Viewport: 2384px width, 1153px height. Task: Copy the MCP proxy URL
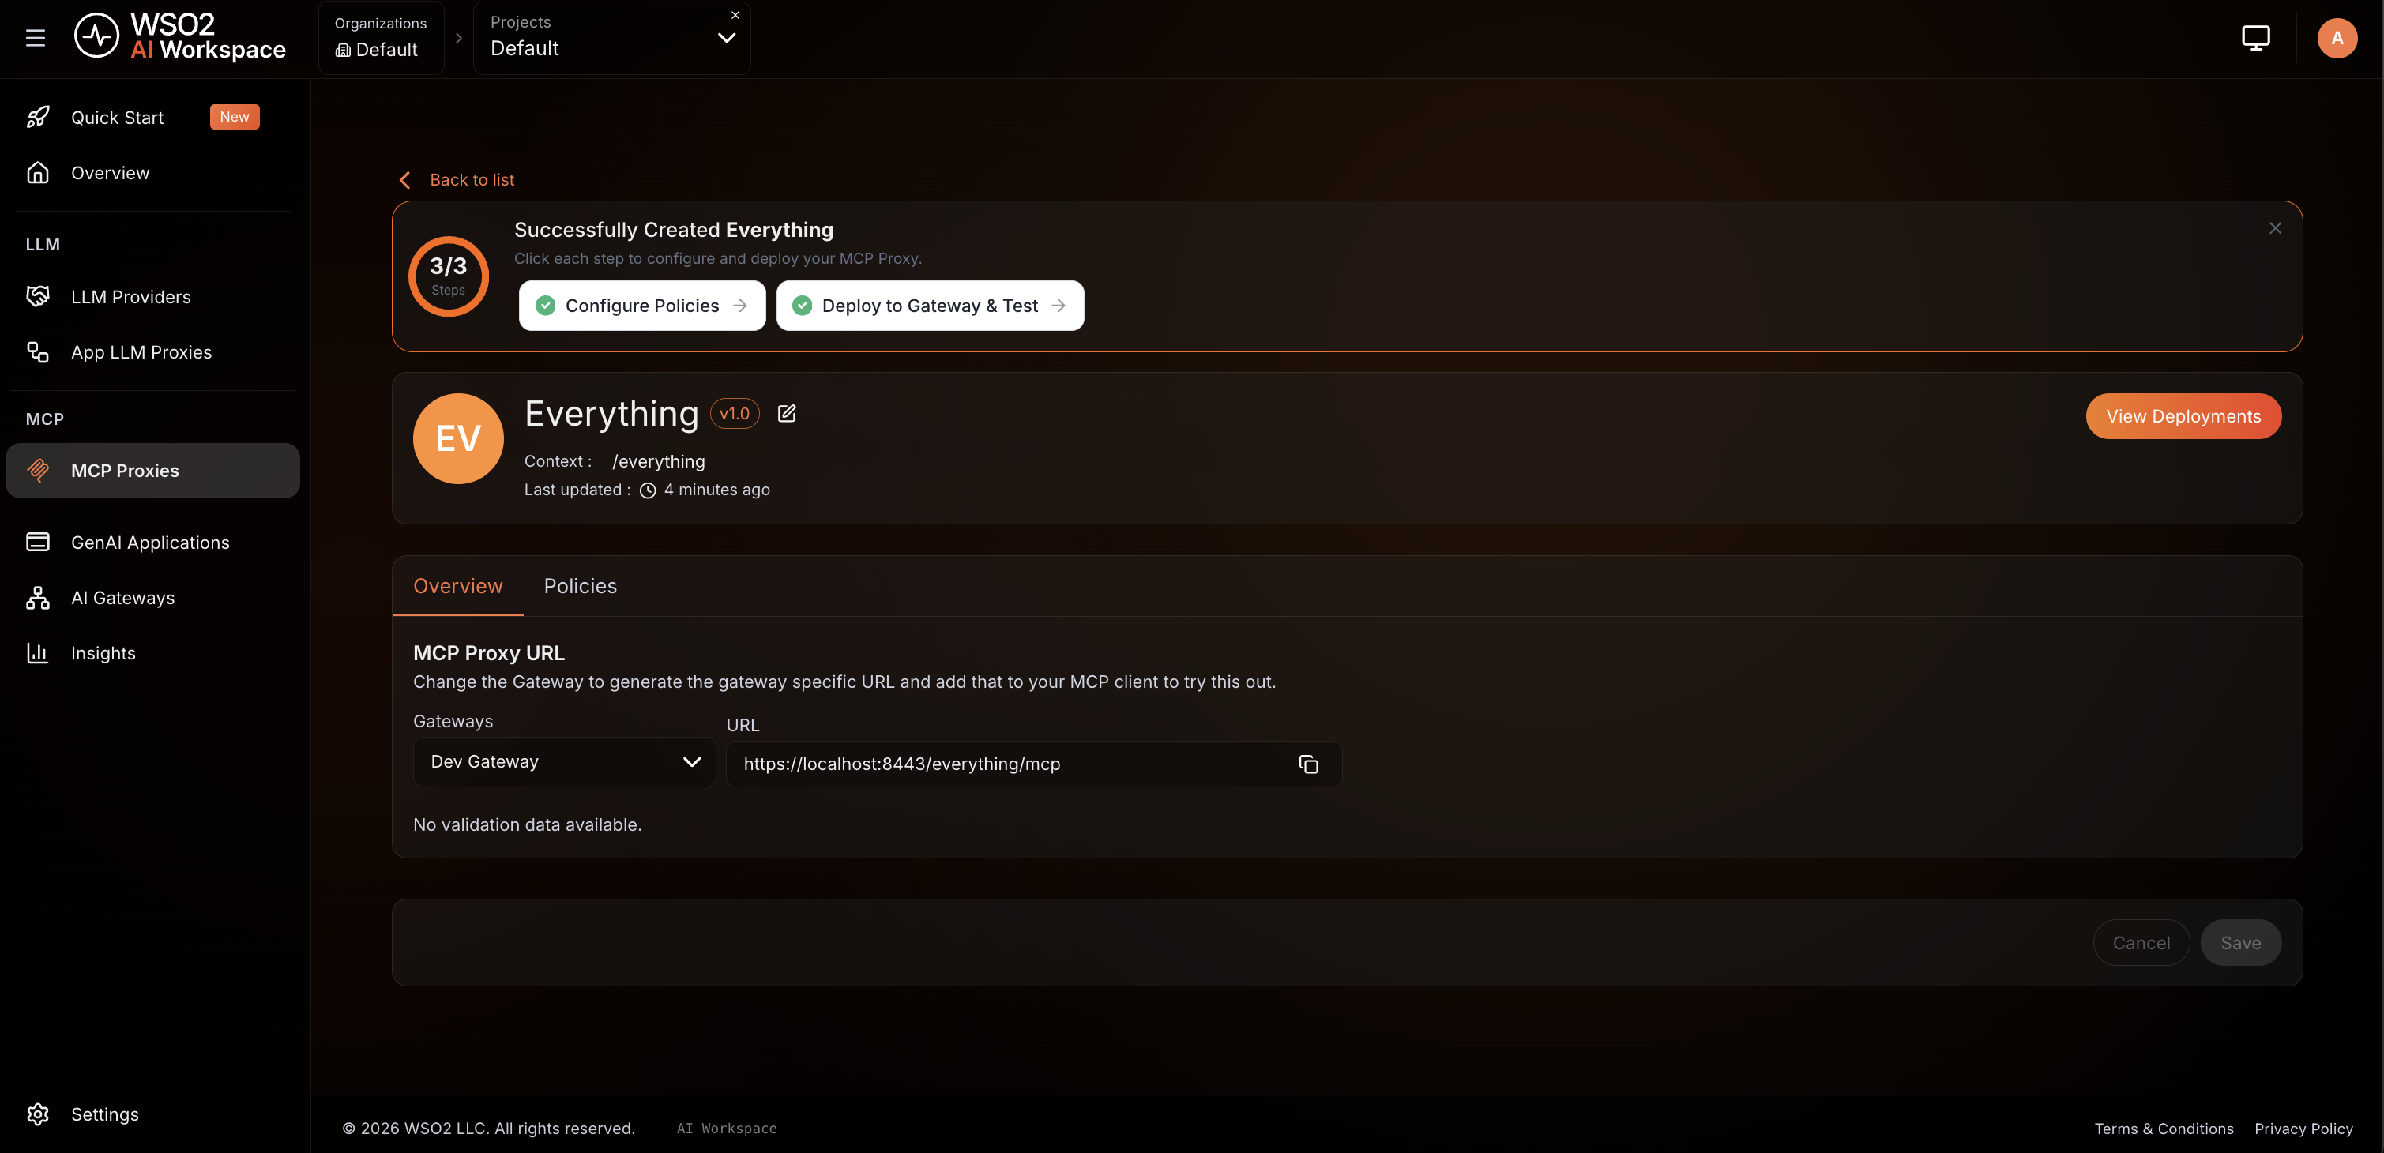(x=1307, y=764)
